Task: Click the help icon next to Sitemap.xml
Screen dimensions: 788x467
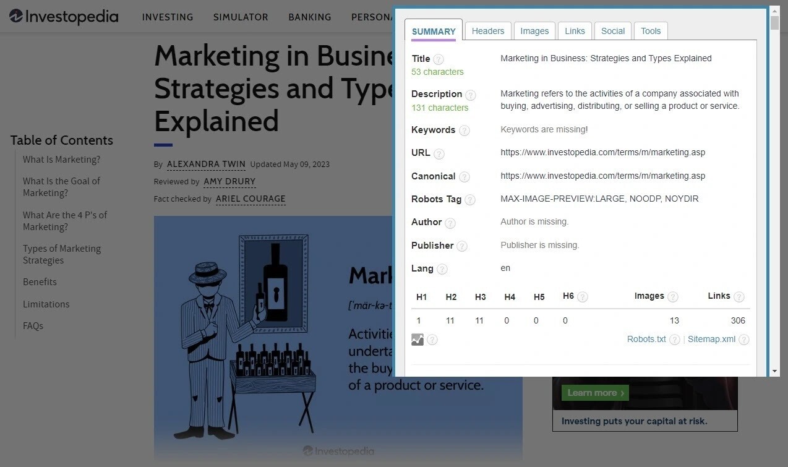Action: click(x=744, y=340)
